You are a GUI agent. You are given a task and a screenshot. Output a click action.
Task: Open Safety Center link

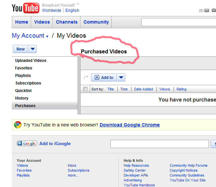[134, 170]
